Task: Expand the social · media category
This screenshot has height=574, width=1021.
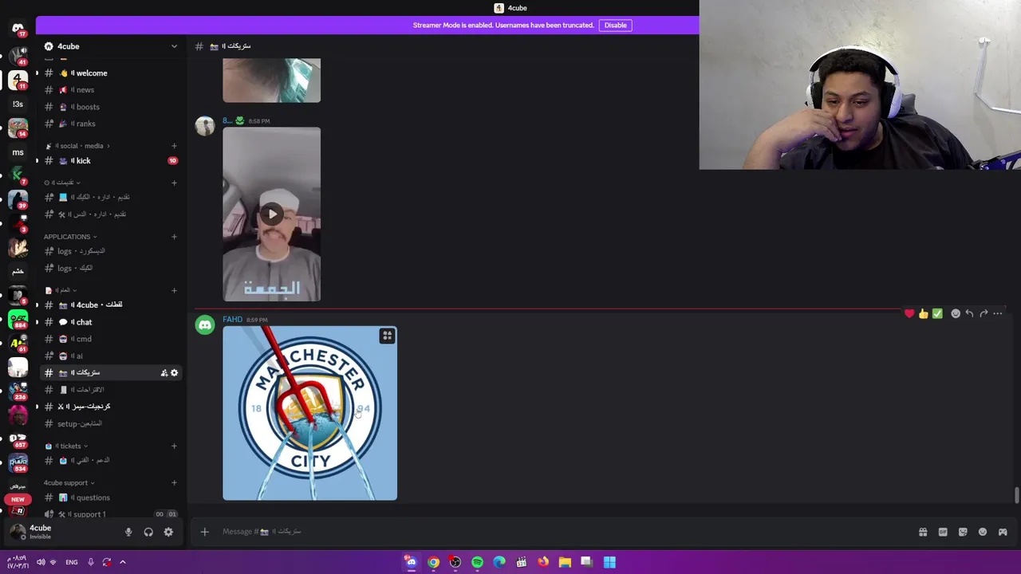Action: tap(84, 146)
